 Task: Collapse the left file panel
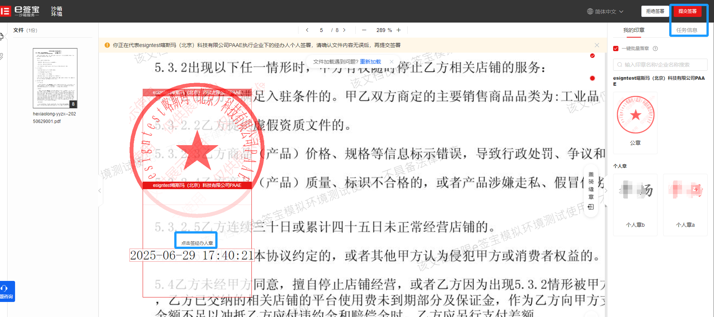(x=100, y=191)
